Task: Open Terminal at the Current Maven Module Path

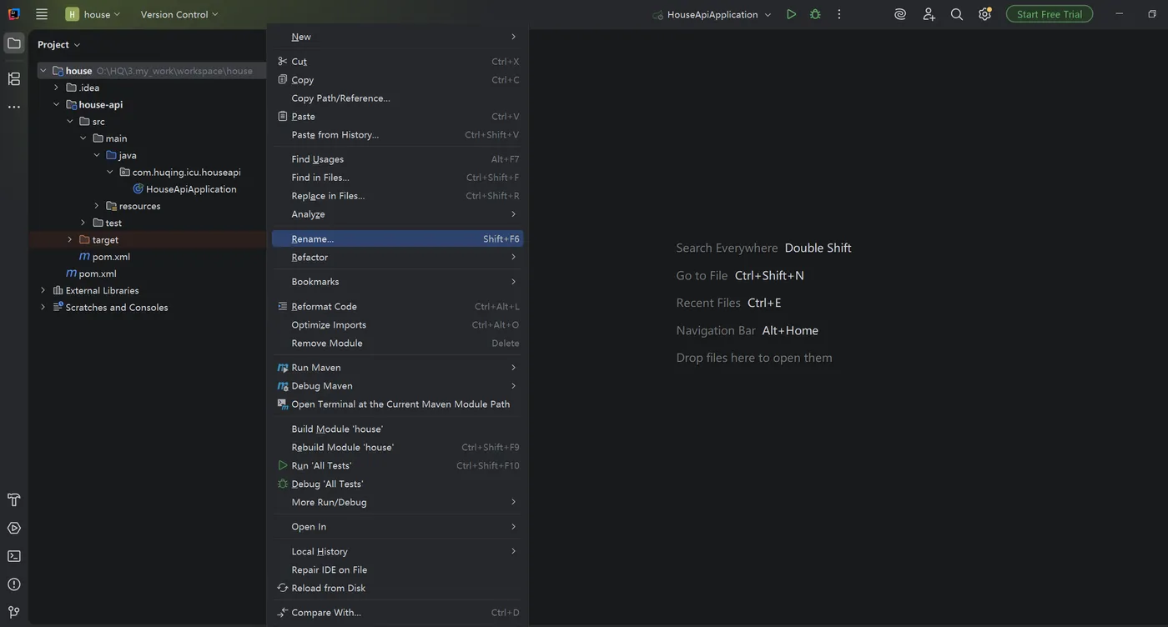Action: pyautogui.click(x=397, y=404)
